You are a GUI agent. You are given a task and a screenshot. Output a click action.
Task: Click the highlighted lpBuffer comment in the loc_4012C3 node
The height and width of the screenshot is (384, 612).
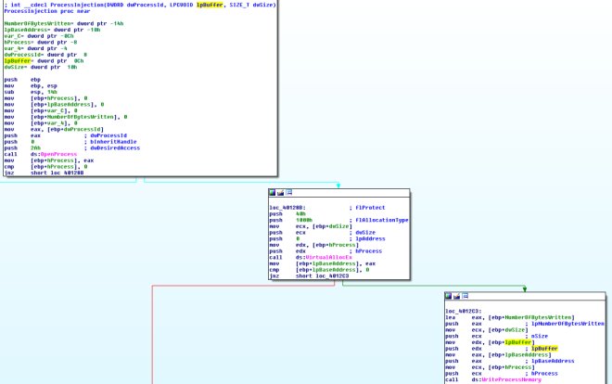[543, 348]
